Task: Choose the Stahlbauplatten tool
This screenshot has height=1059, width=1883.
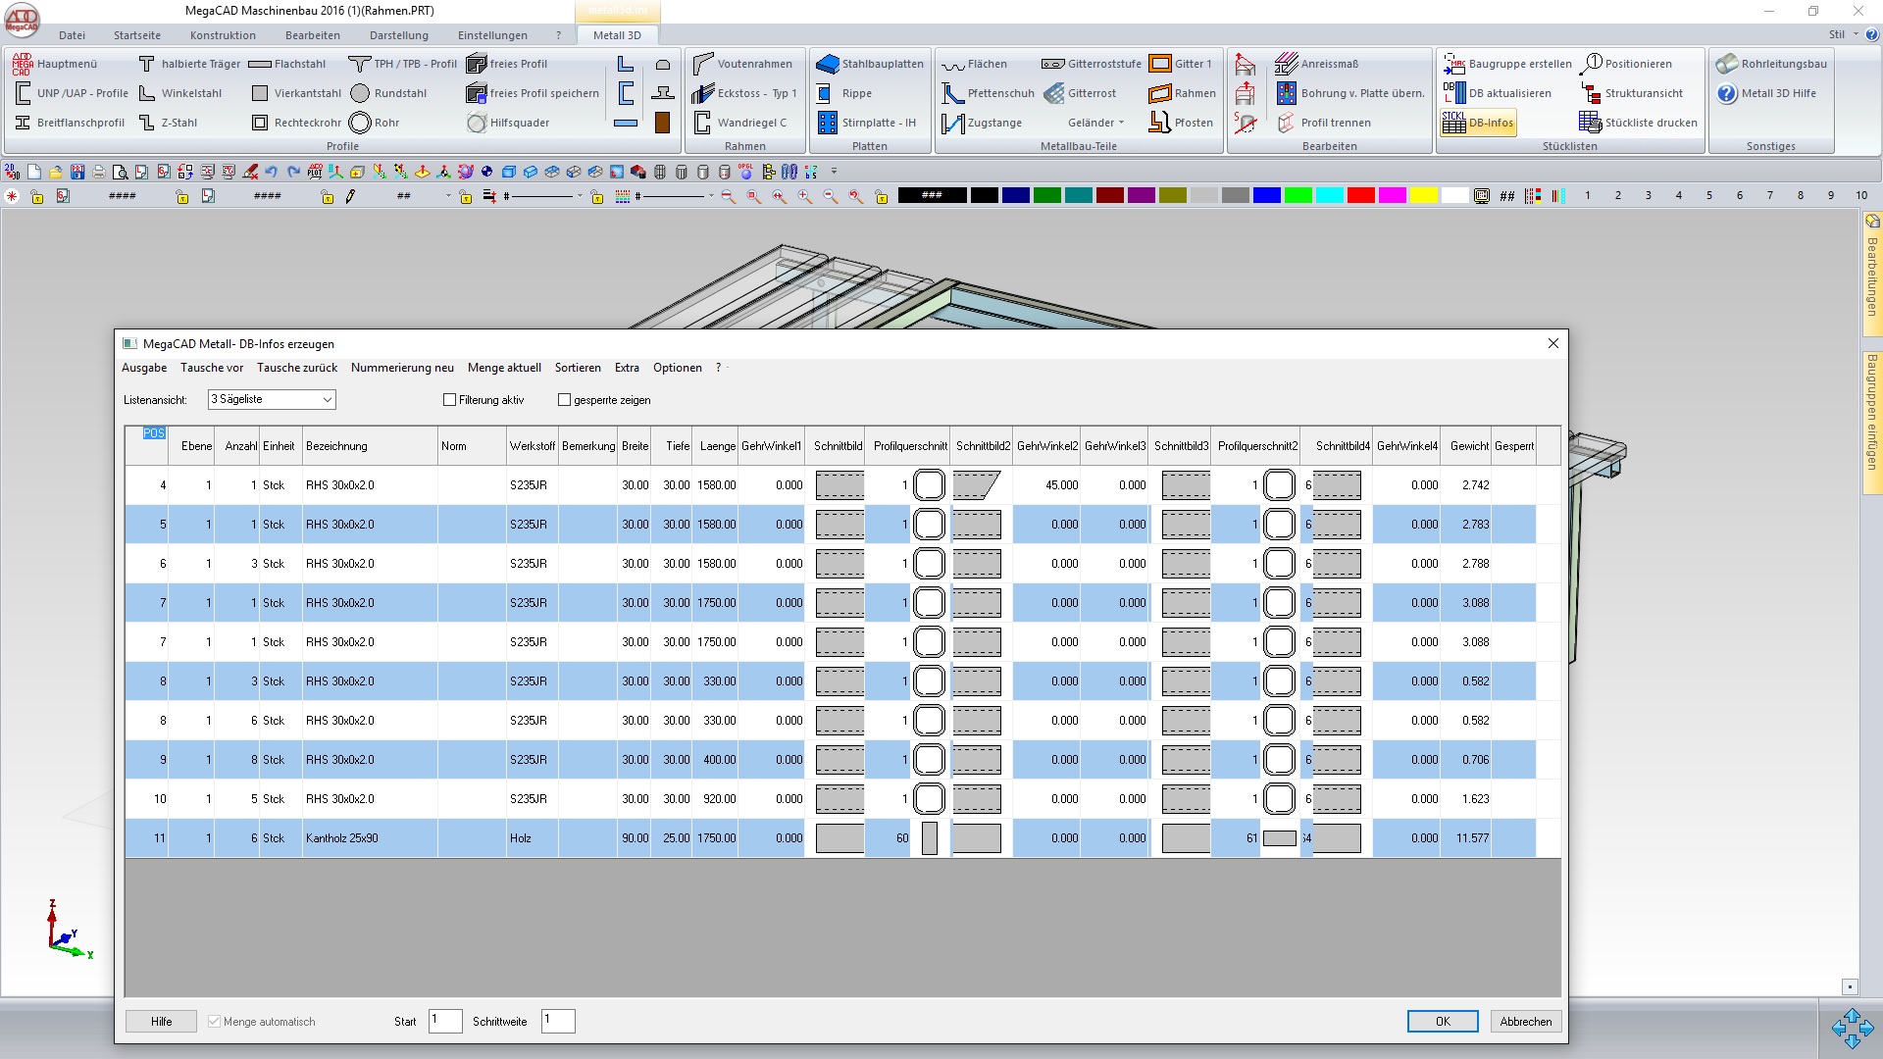Action: click(x=870, y=64)
